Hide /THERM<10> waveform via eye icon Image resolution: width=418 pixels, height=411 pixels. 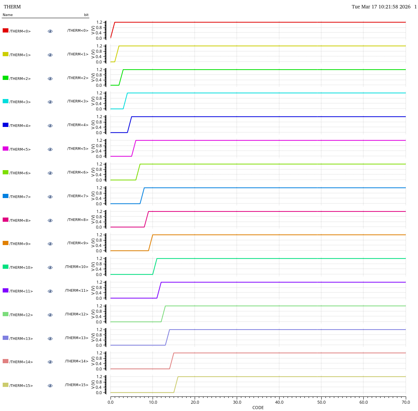point(50,268)
